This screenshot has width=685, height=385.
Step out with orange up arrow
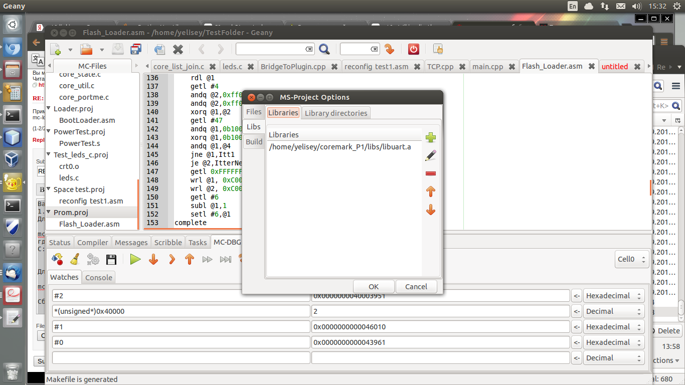[x=189, y=259]
